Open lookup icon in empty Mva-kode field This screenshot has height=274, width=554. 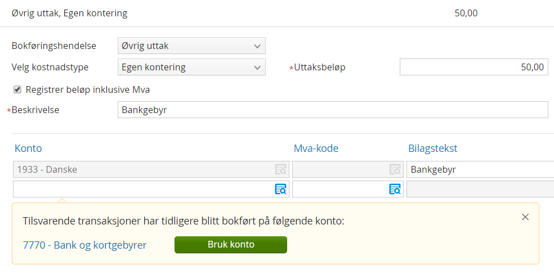(395, 189)
